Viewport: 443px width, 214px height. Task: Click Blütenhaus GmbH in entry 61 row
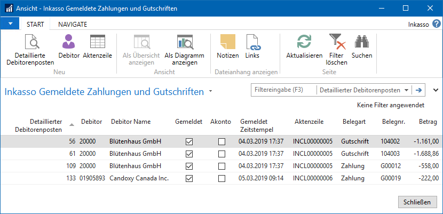pyautogui.click(x=136, y=154)
